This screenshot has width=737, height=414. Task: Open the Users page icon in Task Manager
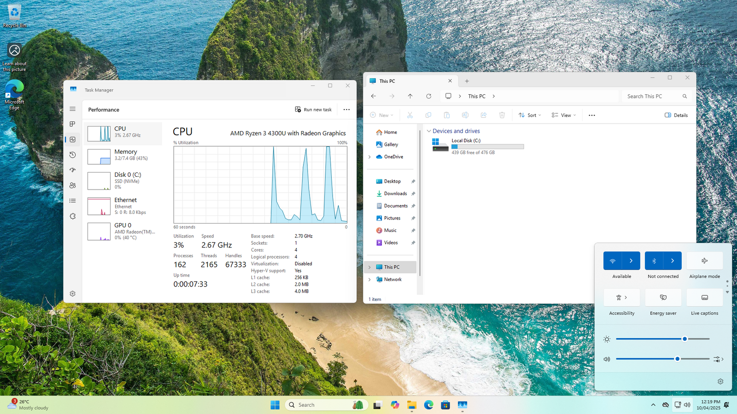(72, 185)
